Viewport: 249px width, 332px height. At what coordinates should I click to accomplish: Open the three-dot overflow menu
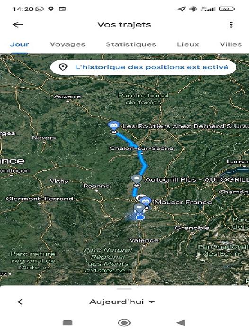[x=231, y=25]
